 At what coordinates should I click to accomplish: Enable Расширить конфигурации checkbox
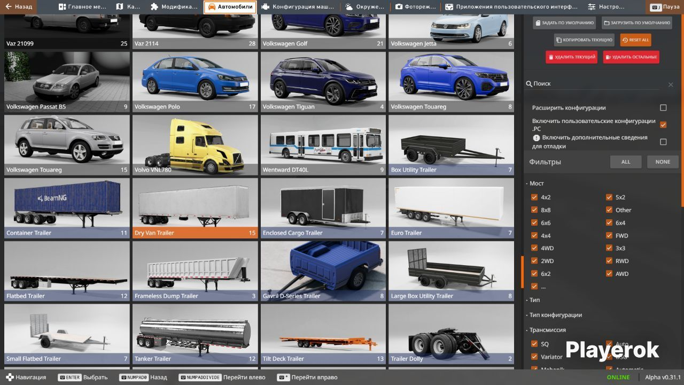[x=663, y=107]
